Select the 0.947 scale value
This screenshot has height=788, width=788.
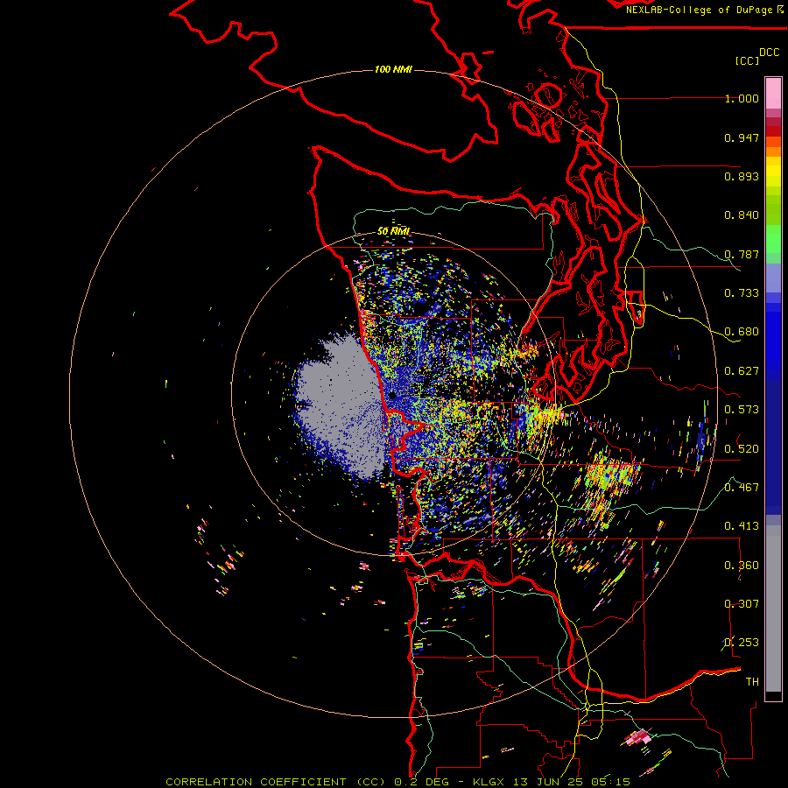[x=742, y=137]
